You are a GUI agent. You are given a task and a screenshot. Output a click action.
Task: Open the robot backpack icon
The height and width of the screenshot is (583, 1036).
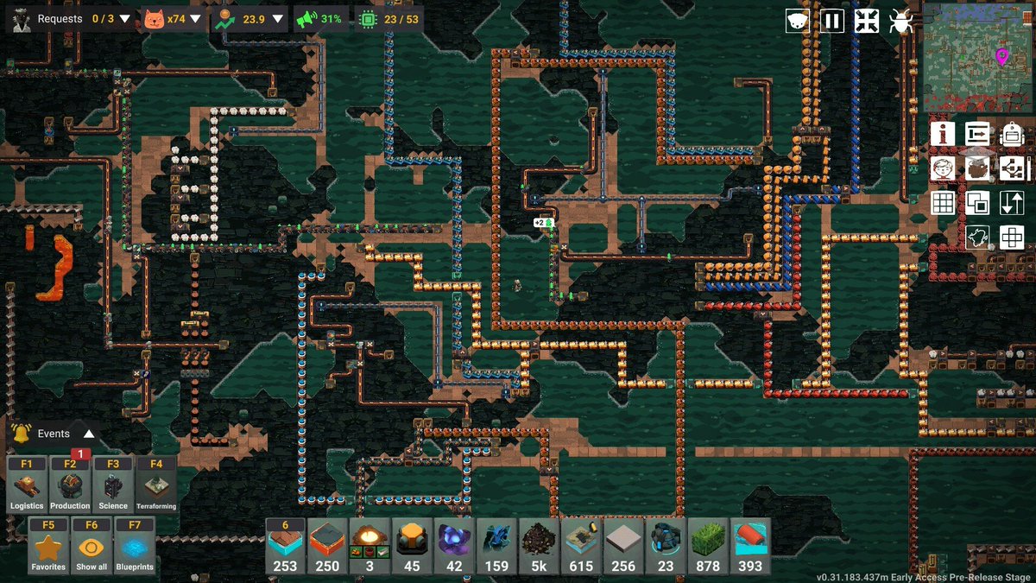[1011, 134]
